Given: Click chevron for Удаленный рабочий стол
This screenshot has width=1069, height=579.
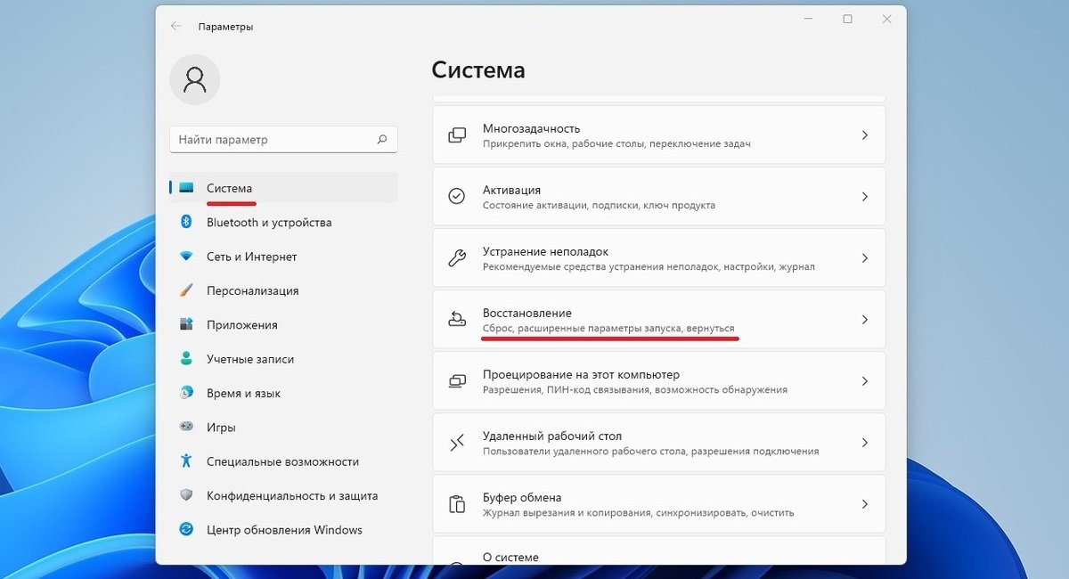Looking at the screenshot, I should 864,443.
